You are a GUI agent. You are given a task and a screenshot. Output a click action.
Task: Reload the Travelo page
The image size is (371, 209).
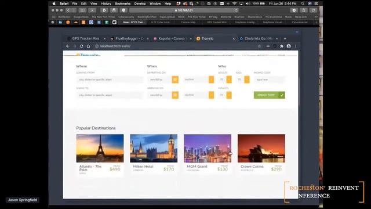(81, 46)
